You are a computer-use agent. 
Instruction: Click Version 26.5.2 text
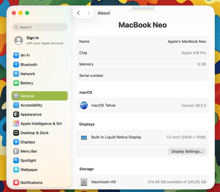[194, 106]
